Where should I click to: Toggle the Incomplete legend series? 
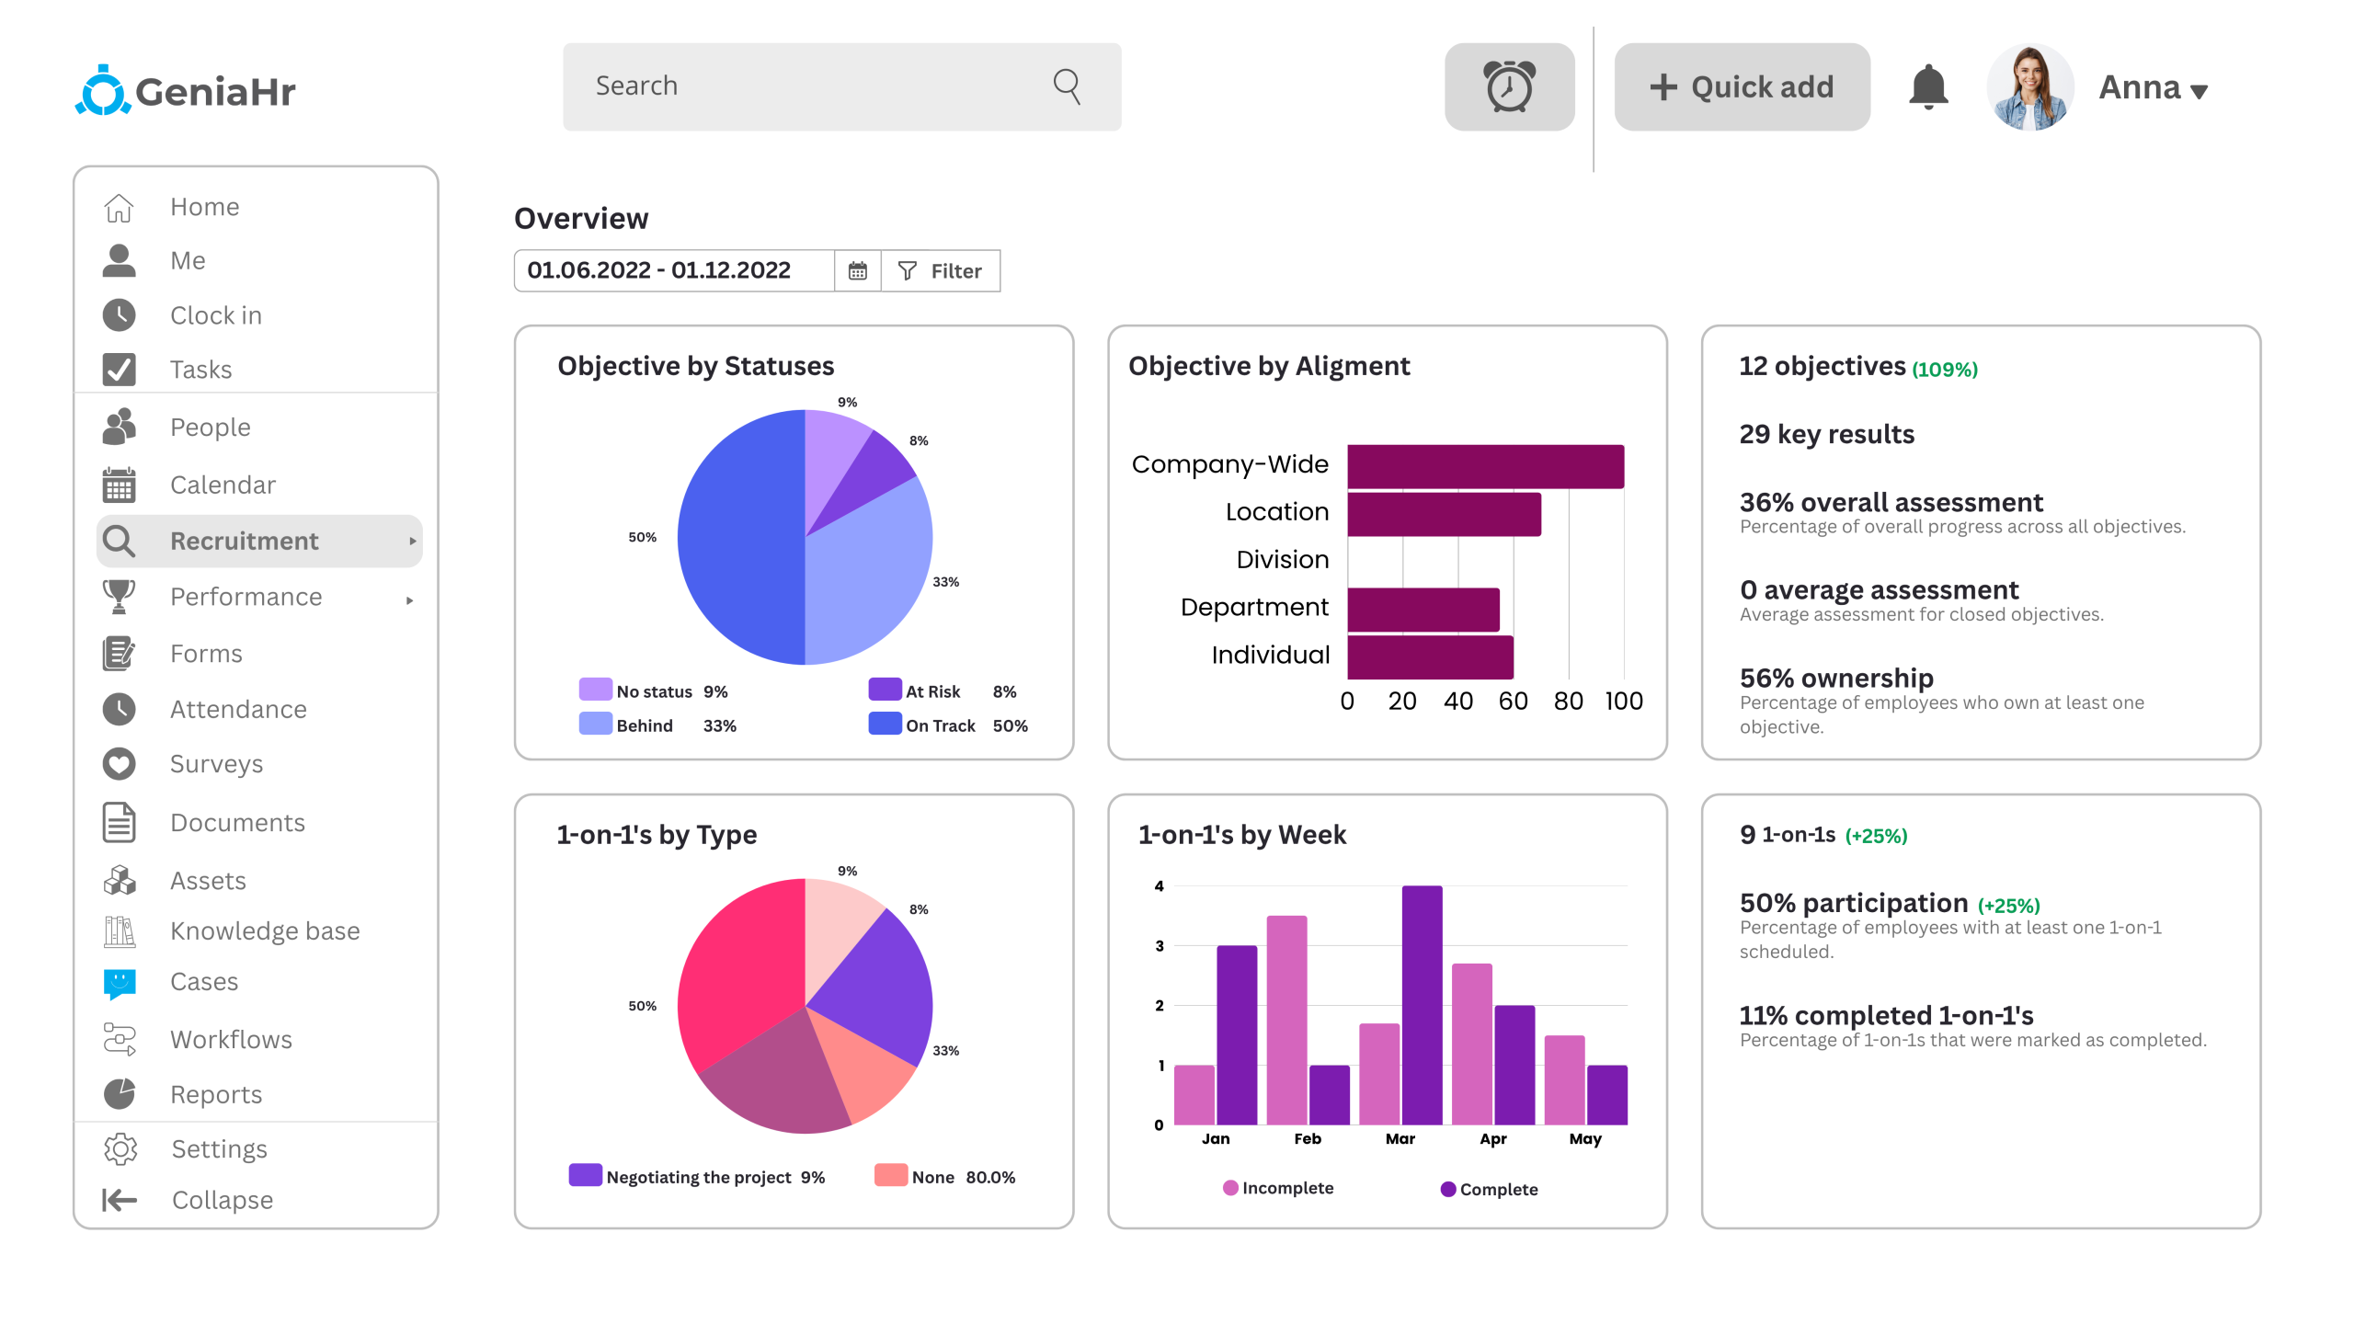click(x=1278, y=1188)
